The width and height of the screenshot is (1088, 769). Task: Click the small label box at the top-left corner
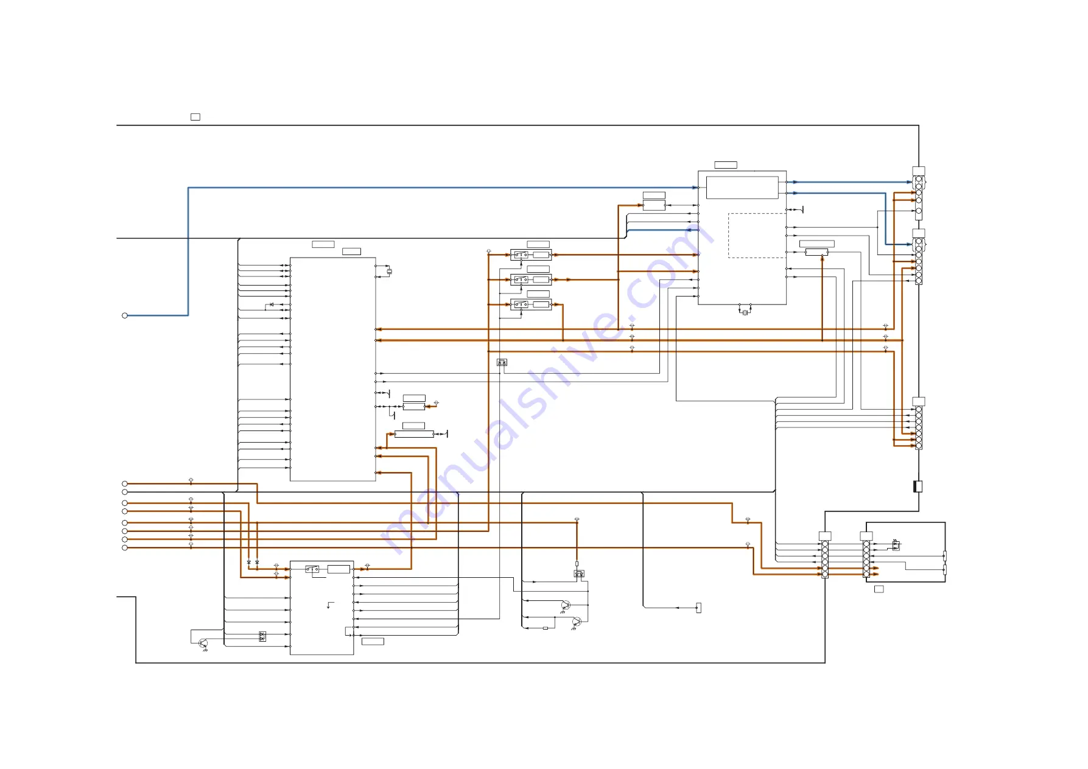(x=195, y=117)
